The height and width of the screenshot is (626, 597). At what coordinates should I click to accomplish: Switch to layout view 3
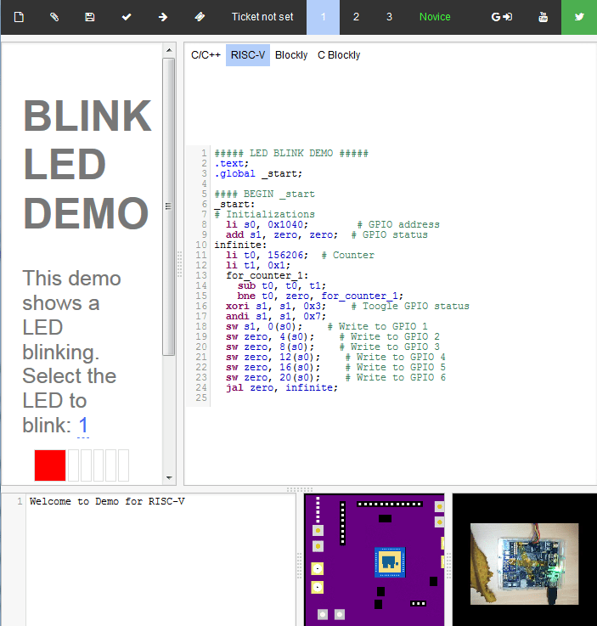pyautogui.click(x=389, y=17)
